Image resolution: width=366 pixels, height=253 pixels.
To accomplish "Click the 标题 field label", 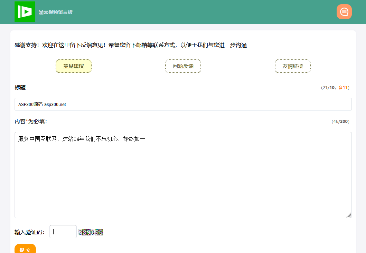I will coord(20,88).
